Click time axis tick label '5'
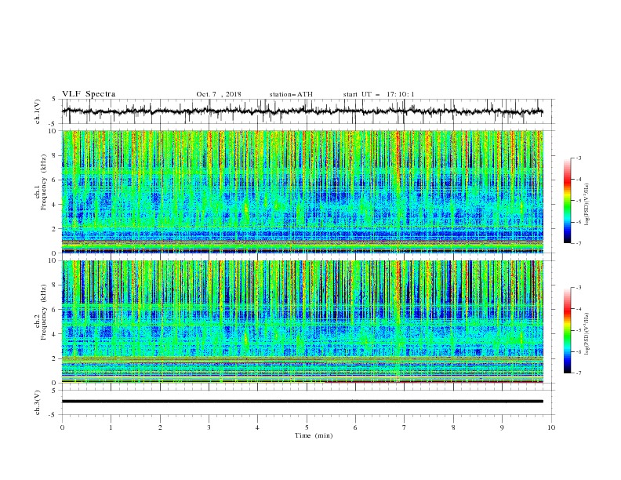Viewport: 621px width, 480px height. pos(307,427)
